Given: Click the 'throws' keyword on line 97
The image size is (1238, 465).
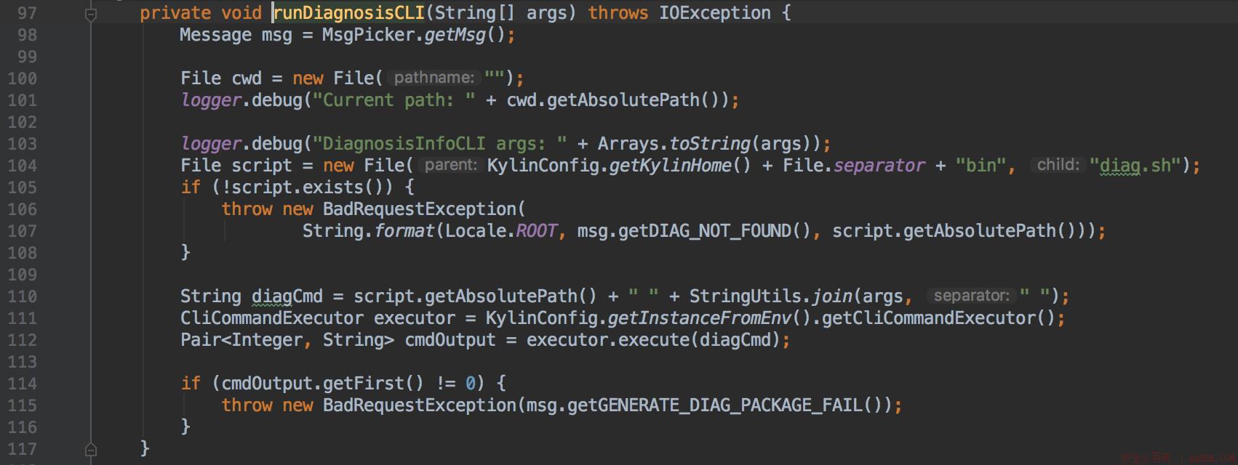Looking at the screenshot, I should tap(618, 13).
